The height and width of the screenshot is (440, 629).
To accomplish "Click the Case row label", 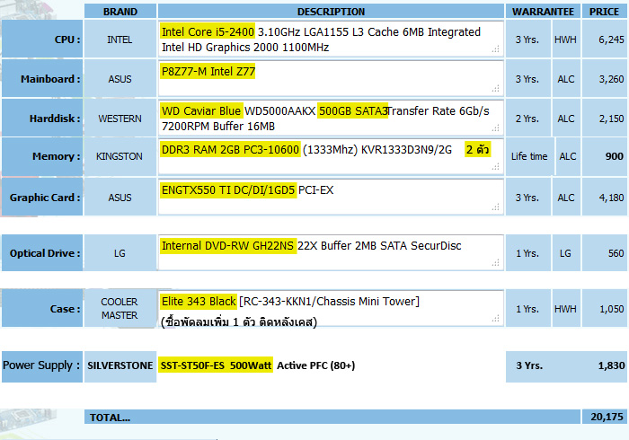I will [42, 309].
